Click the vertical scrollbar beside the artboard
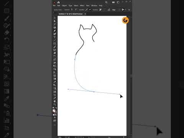 click(x=131, y=76)
